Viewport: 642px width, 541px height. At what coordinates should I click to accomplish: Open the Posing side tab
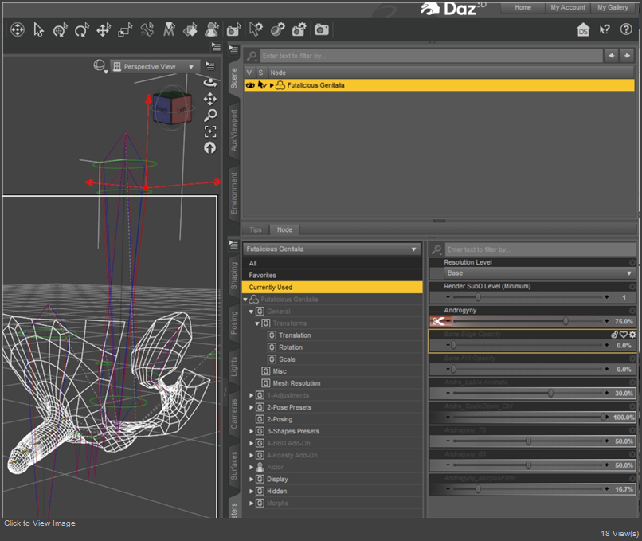(x=234, y=323)
